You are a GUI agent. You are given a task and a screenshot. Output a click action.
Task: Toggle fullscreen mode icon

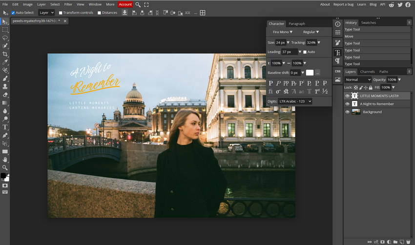[146, 4]
